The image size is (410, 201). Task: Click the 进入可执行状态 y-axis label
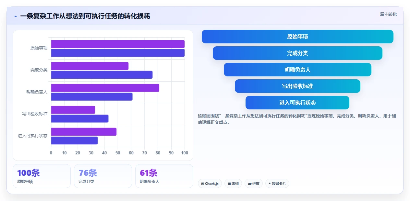point(32,136)
